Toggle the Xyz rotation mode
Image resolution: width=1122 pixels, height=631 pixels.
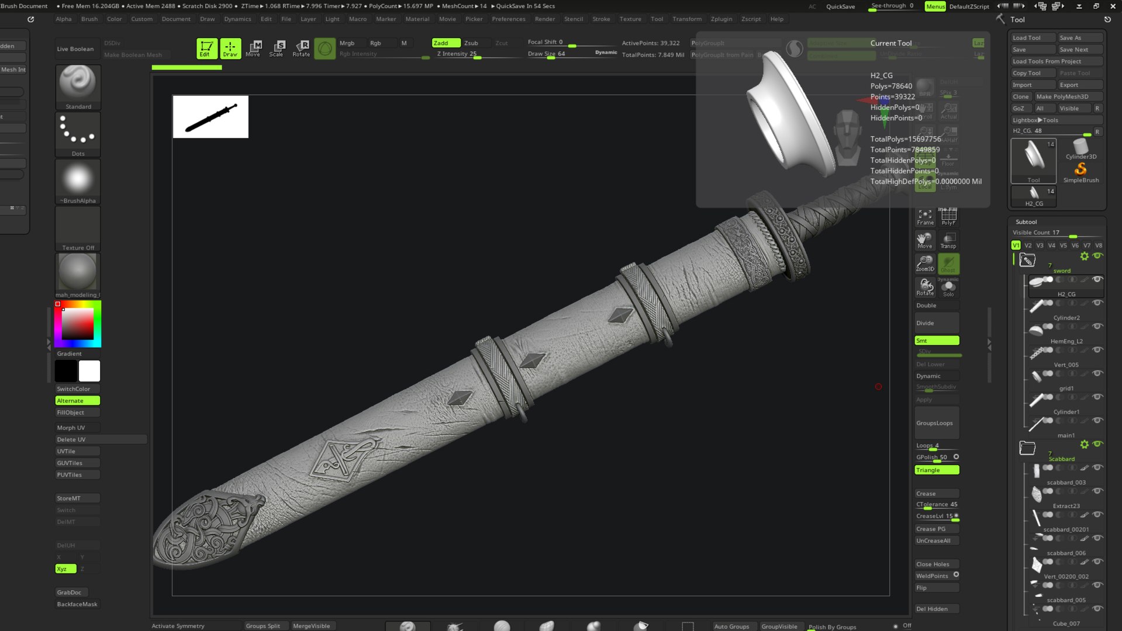65,568
